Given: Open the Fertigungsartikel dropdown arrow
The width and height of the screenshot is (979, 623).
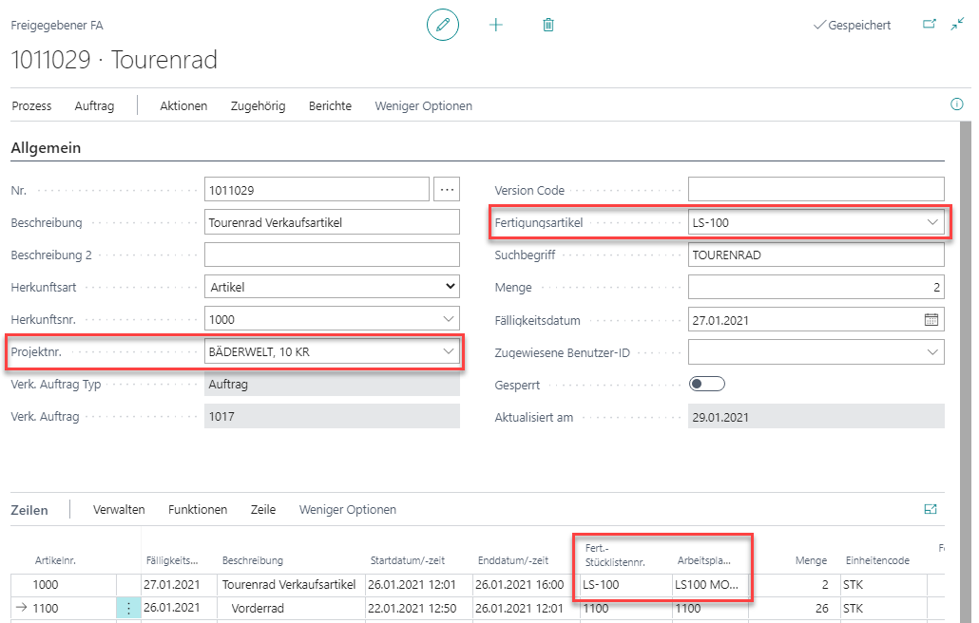Looking at the screenshot, I should [x=932, y=222].
